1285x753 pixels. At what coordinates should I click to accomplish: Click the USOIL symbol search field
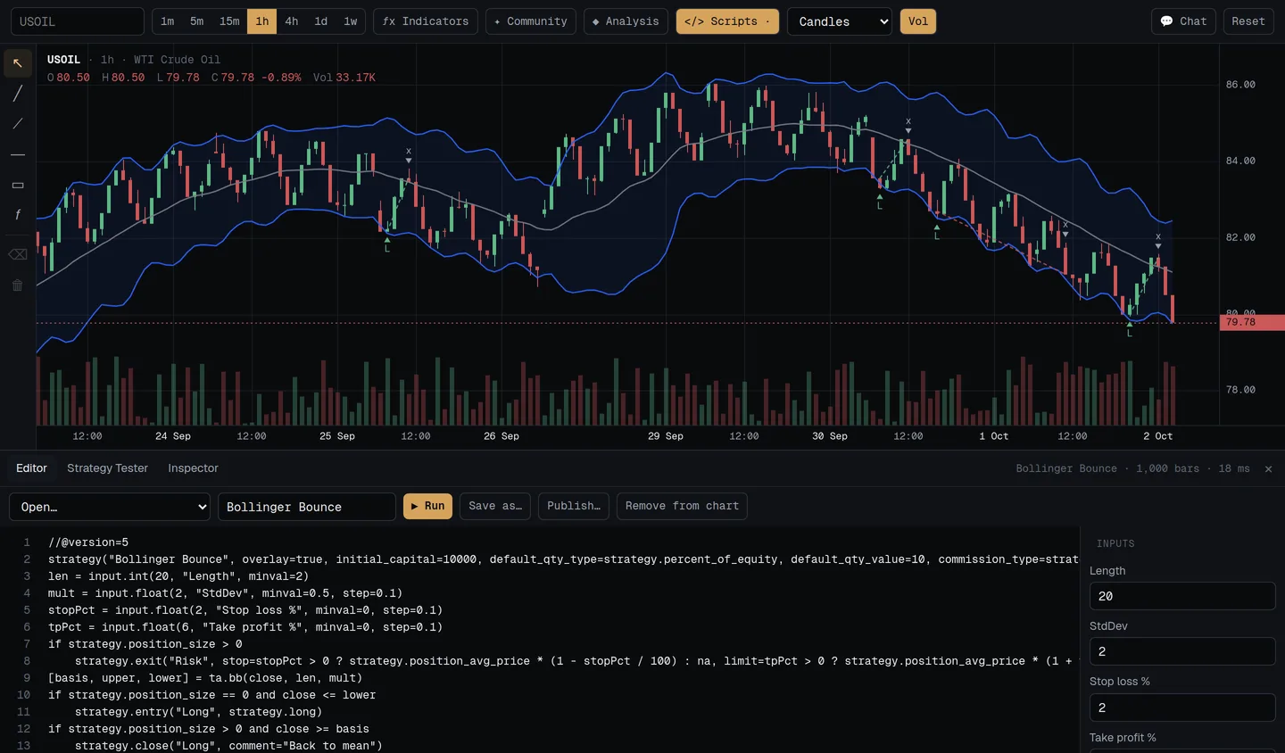coord(78,21)
